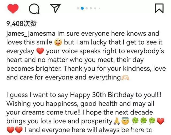Screen dimensions: 171x135
Task: Tap the grinning smile emoji in caption
Action: tap(58, 43)
